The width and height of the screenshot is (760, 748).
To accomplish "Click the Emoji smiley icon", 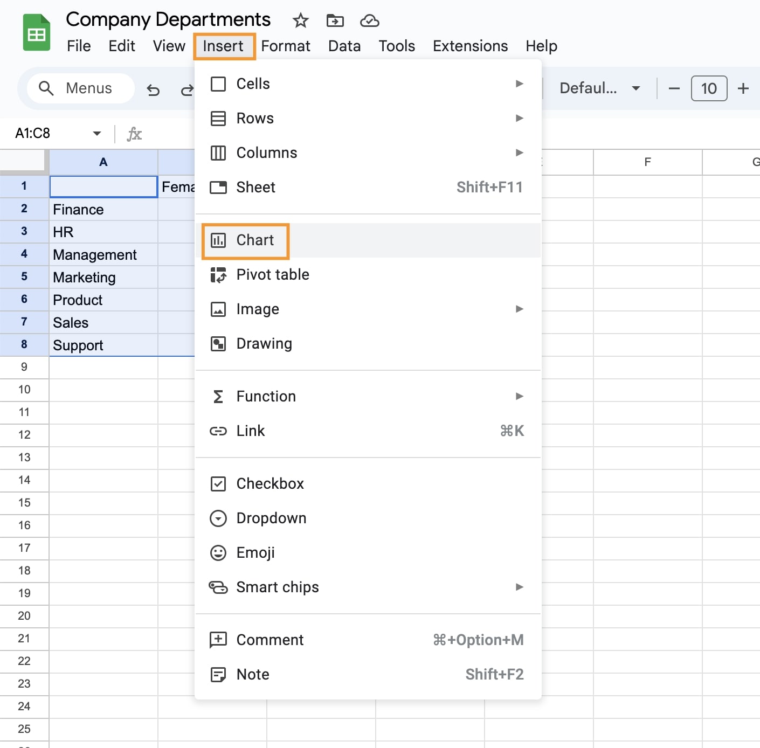I will point(218,553).
